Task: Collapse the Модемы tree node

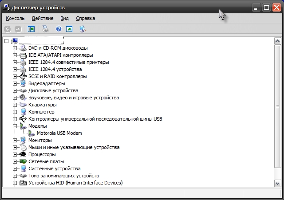Action: click(15, 126)
